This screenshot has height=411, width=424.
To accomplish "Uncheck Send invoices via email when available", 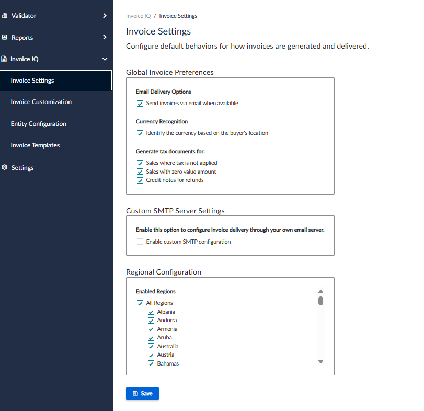I will click(x=140, y=103).
